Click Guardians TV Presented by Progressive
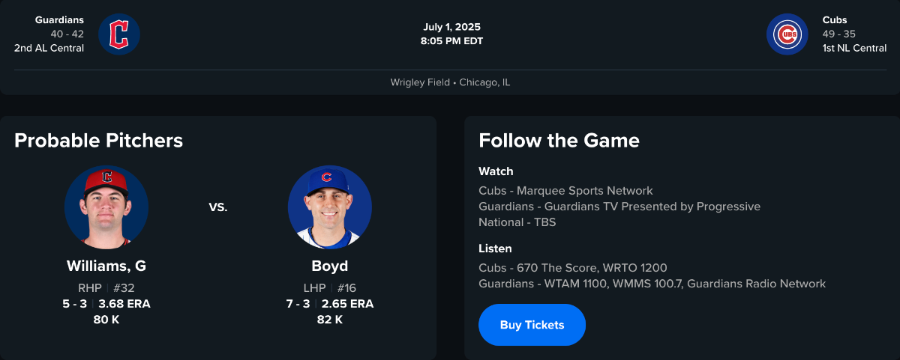Viewport: 900px width, 360px height. tap(619, 207)
